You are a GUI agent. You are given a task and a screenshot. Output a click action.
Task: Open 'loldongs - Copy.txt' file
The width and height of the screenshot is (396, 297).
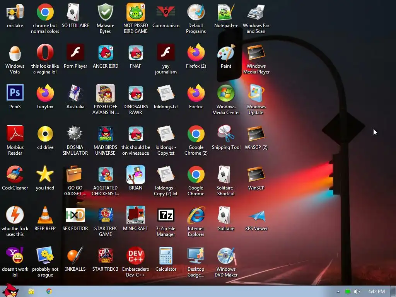(x=166, y=134)
